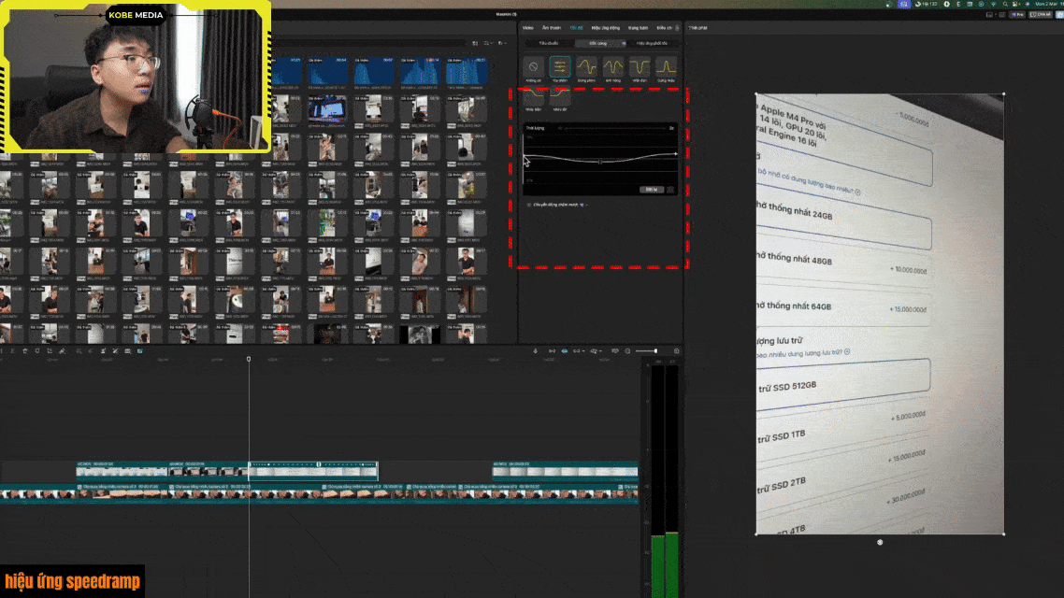Apply the second curve preset in second row
The image size is (1064, 598).
[x=560, y=96]
